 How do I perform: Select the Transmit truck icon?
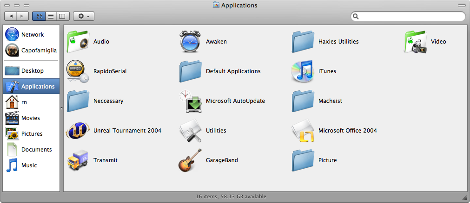coord(78,160)
